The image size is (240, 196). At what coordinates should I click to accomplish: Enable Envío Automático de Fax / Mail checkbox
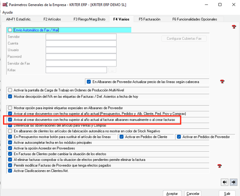click(10, 30)
